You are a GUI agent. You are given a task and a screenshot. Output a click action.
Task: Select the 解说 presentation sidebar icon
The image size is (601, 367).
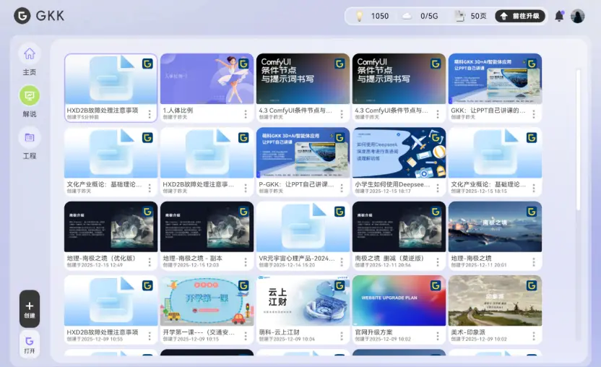pos(30,95)
